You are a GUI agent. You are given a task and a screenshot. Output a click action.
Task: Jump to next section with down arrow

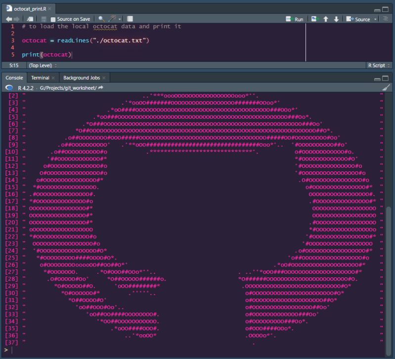(x=336, y=19)
